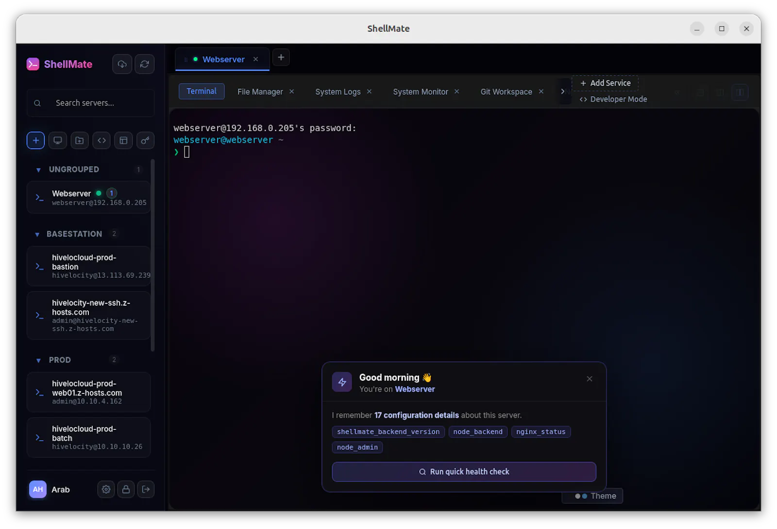The image size is (777, 529).
Task: Collapse the PROD server group
Action: [38, 360]
